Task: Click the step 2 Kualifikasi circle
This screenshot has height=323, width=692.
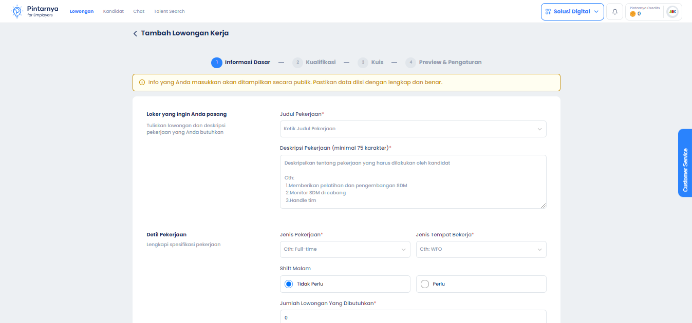Action: pos(297,63)
